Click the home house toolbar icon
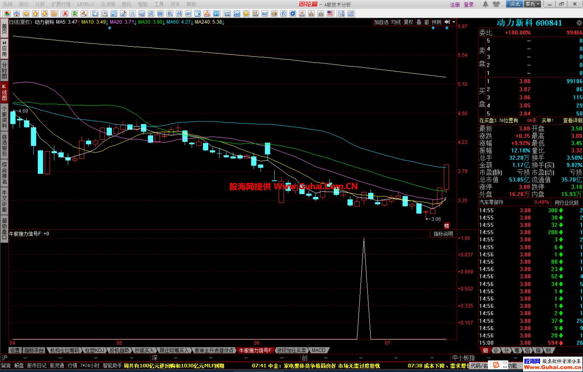This screenshot has height=372, width=583. (x=17, y=13)
